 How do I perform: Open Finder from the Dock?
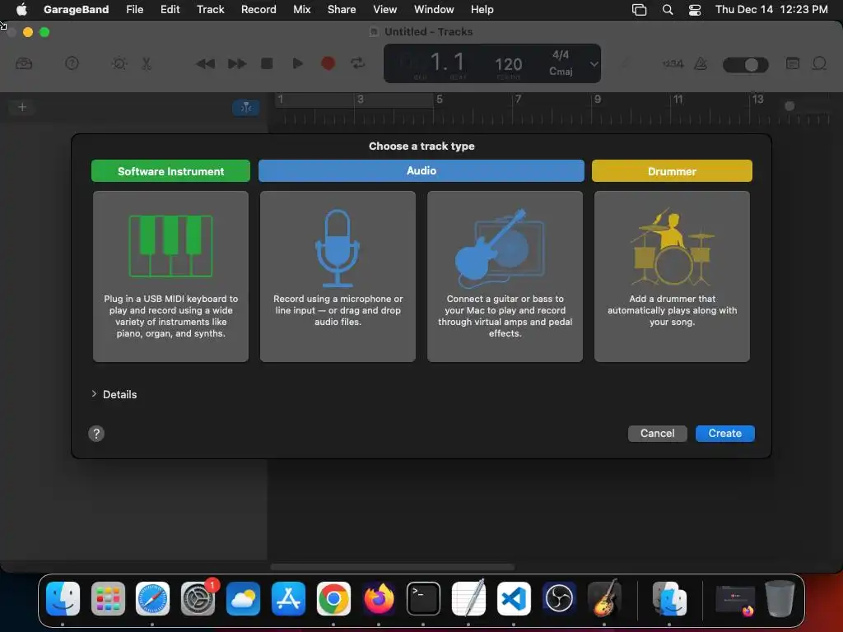pyautogui.click(x=63, y=598)
